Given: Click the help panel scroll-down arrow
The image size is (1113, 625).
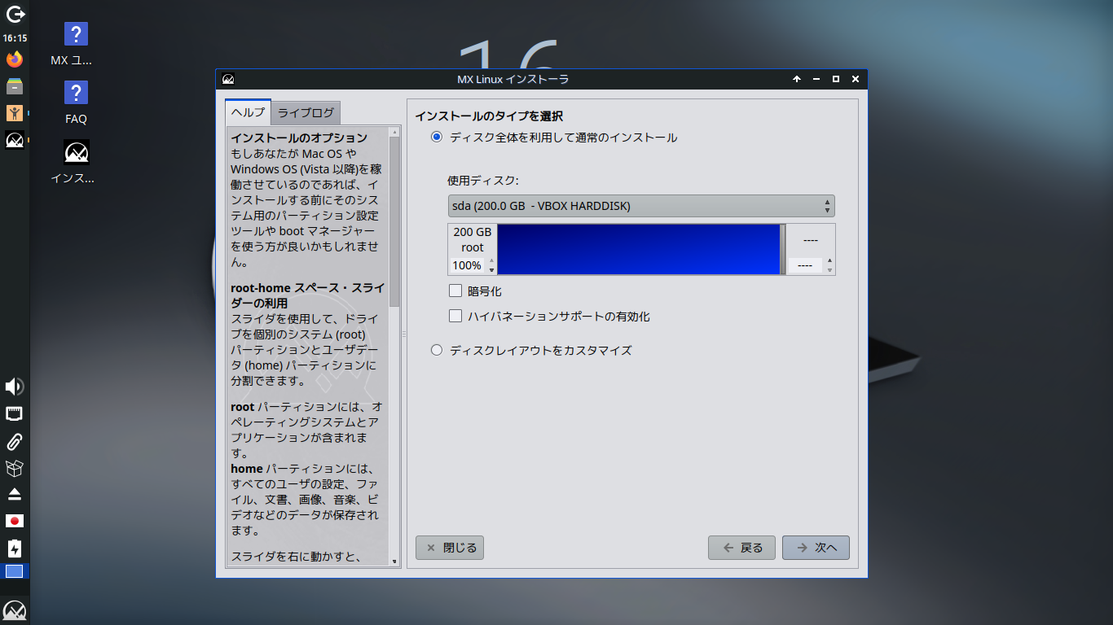Looking at the screenshot, I should tap(394, 561).
